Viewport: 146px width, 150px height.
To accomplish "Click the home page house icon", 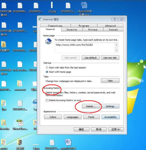I will [48, 41].
